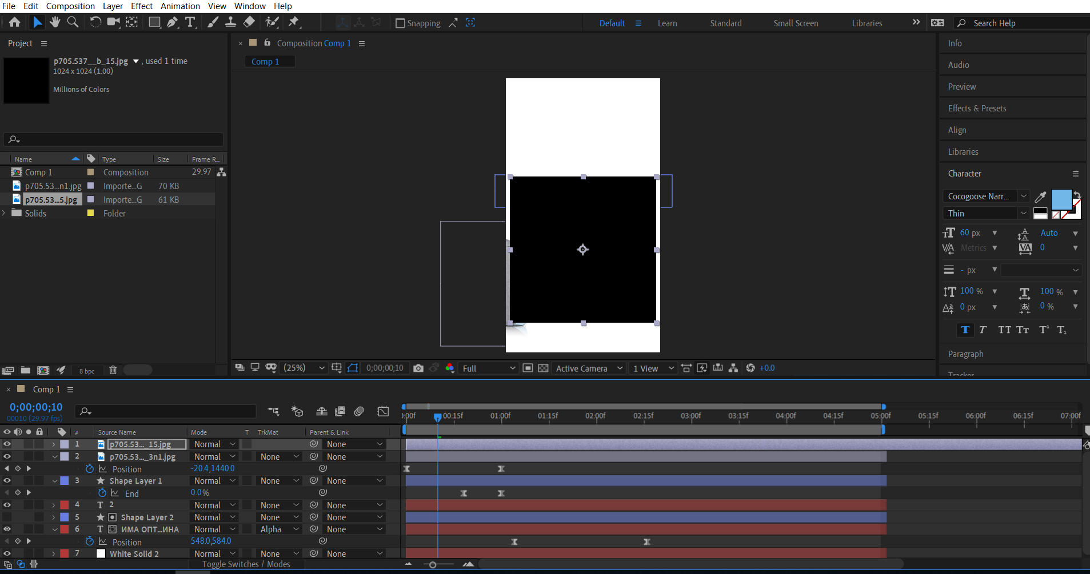
Task: Toggle transparency grid icon in viewer
Action: [x=544, y=368]
